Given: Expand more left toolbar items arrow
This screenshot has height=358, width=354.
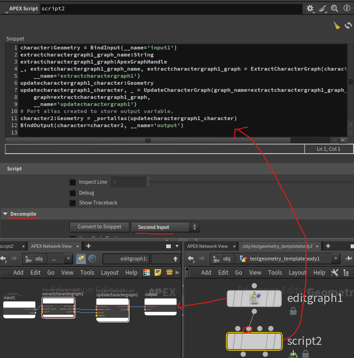Looking at the screenshot, I should [177, 272].
